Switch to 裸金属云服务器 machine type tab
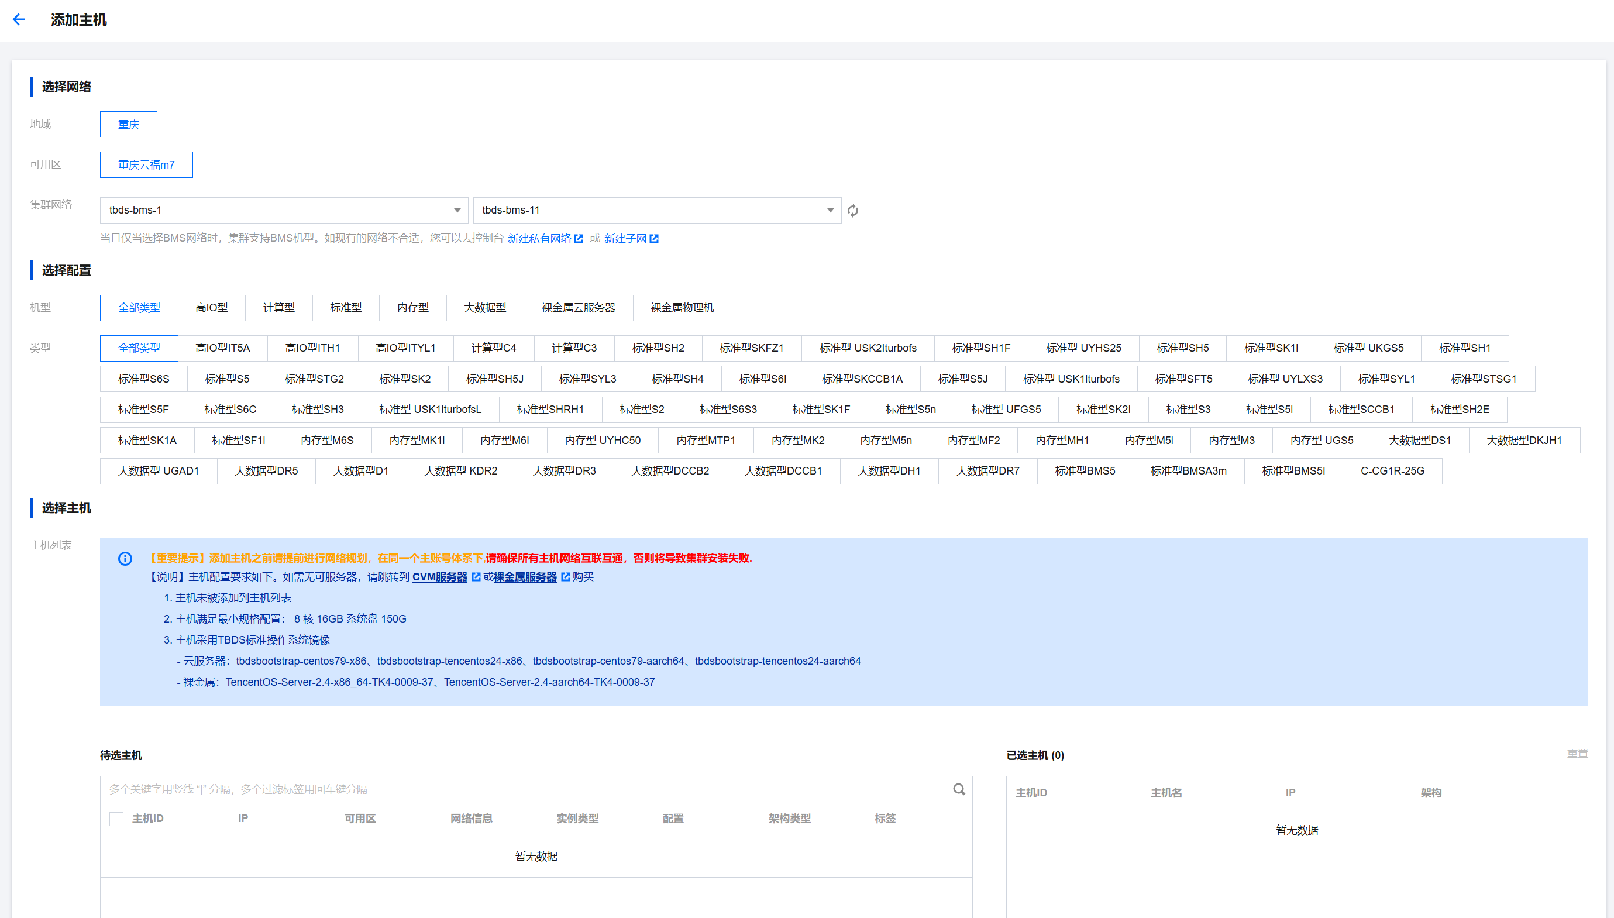 pyautogui.click(x=578, y=308)
